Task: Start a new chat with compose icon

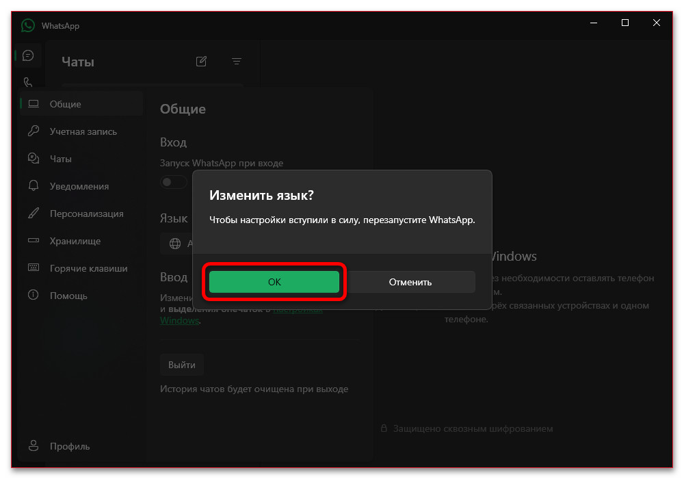Action: (x=201, y=62)
